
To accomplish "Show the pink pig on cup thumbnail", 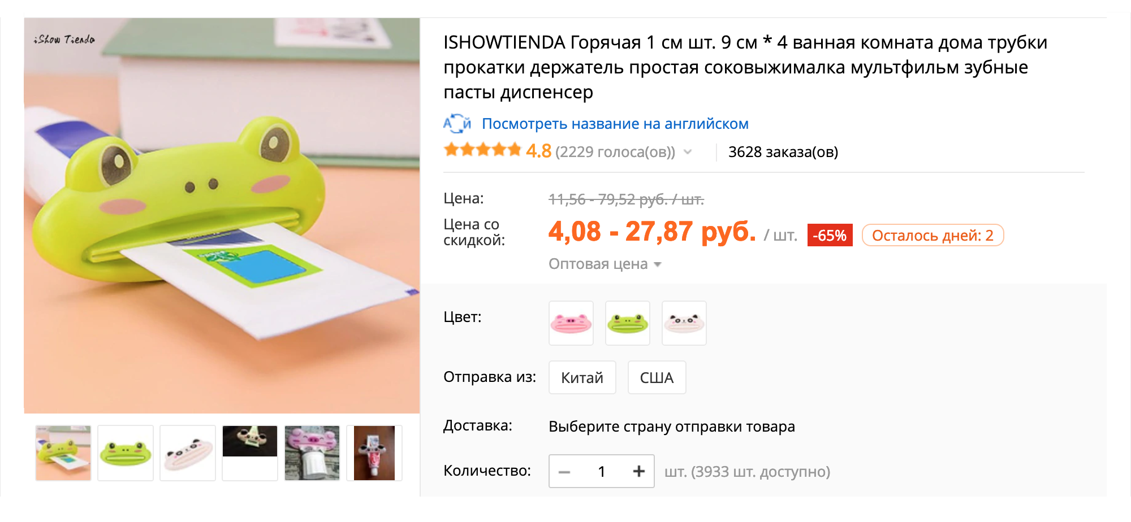I will click(x=312, y=453).
